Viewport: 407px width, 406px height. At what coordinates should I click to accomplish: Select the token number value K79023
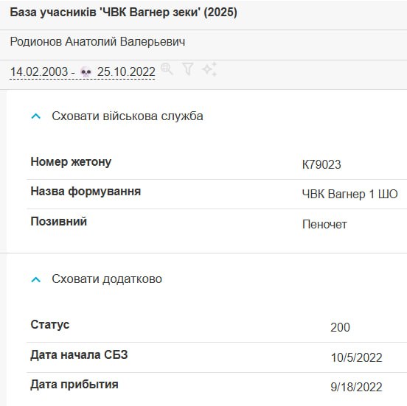(321, 164)
